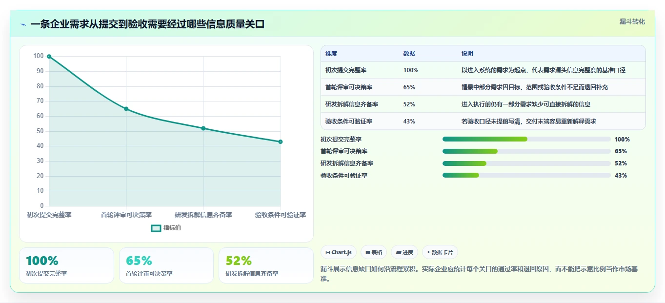Click table cell 研发拆解信息齐备率
The width and height of the screenshot is (665, 303).
tap(352, 104)
